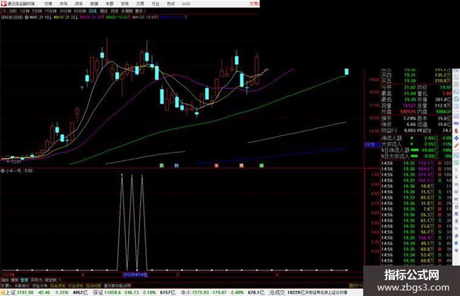Click the 指标 button
This screenshot has width=460, height=296.
(5, 280)
